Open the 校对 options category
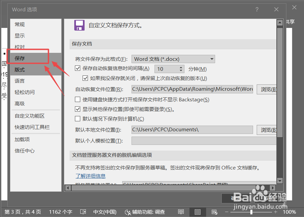Image resolution: width=304 pixels, height=217 pixels. pyautogui.click(x=36, y=47)
